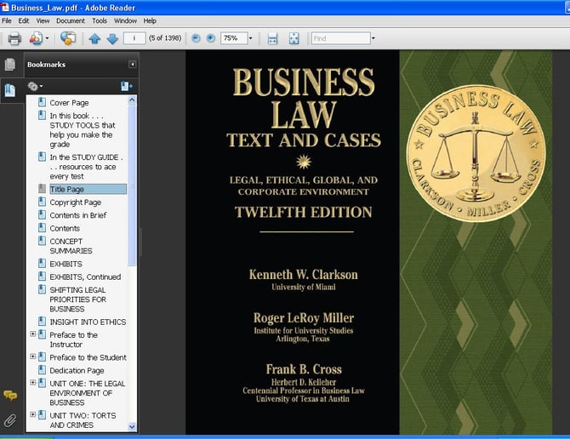Open the Comments panel icon
The image size is (570, 439).
point(10,395)
